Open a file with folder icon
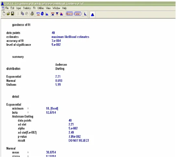176x158 pixels. pos(8,14)
